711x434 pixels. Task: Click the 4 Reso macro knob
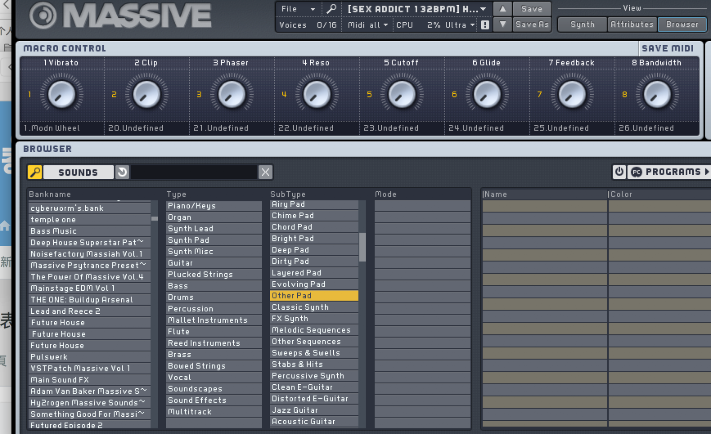(x=316, y=95)
